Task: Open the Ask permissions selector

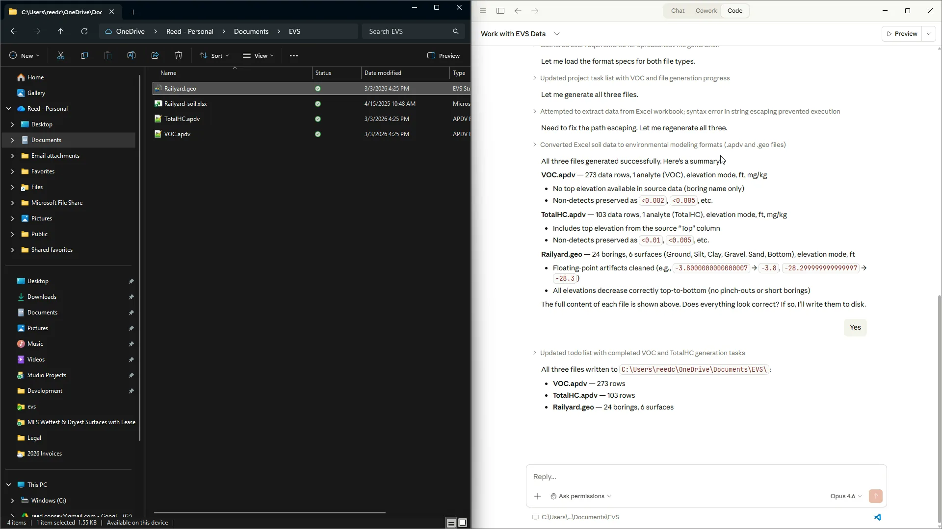Action: click(581, 496)
